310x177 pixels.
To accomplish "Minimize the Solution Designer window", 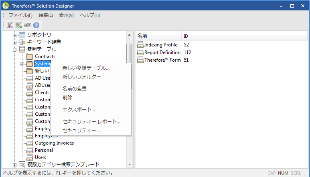I will [x=281, y=6].
